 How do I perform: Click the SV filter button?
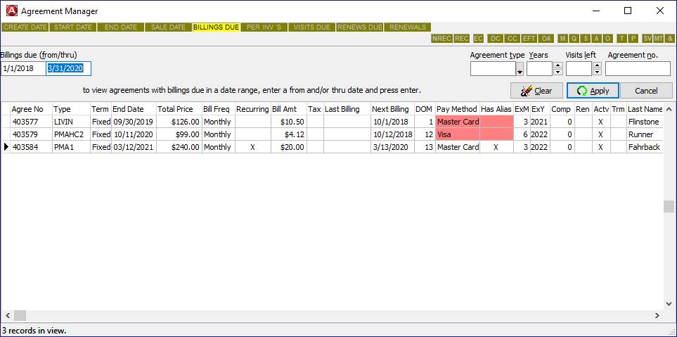click(647, 39)
